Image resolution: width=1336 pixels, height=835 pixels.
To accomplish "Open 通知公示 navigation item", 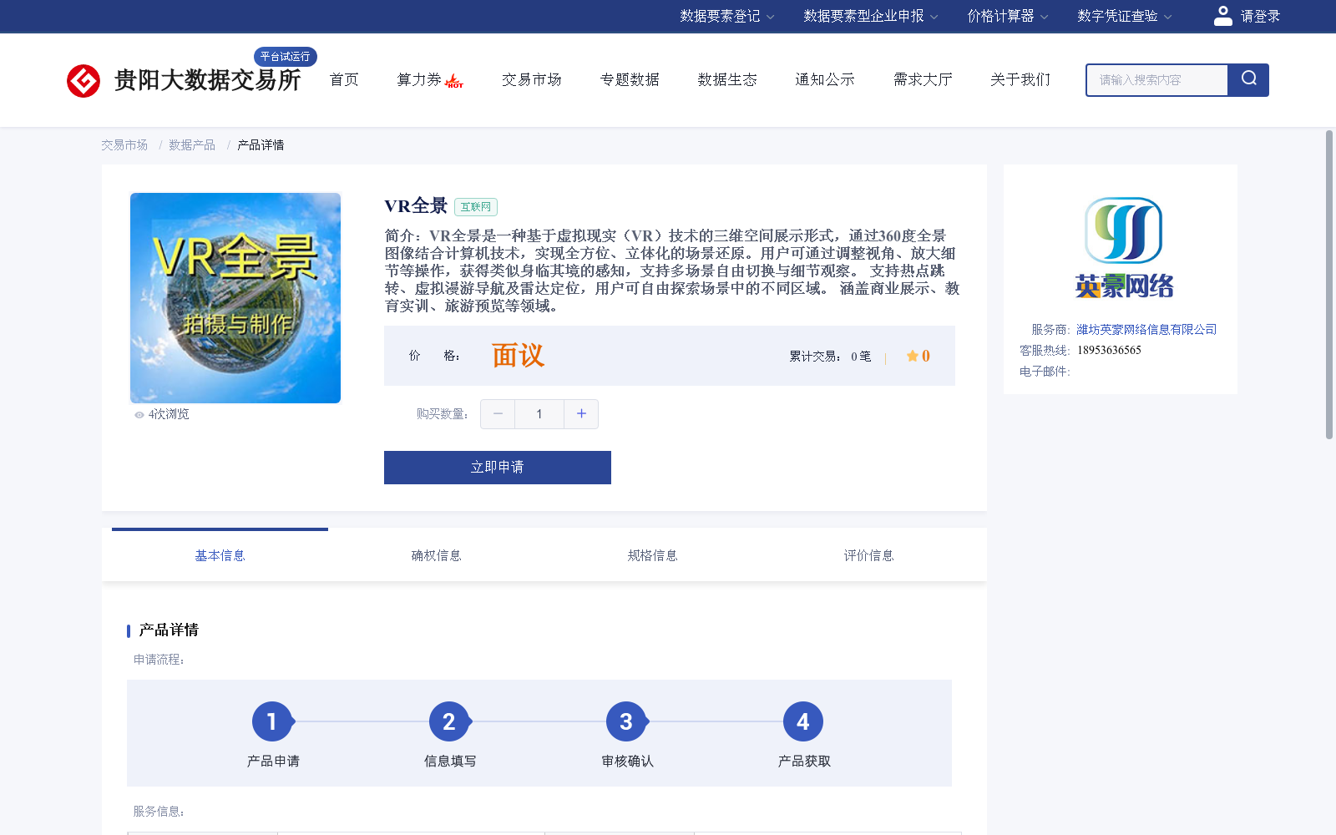I will coord(825,79).
